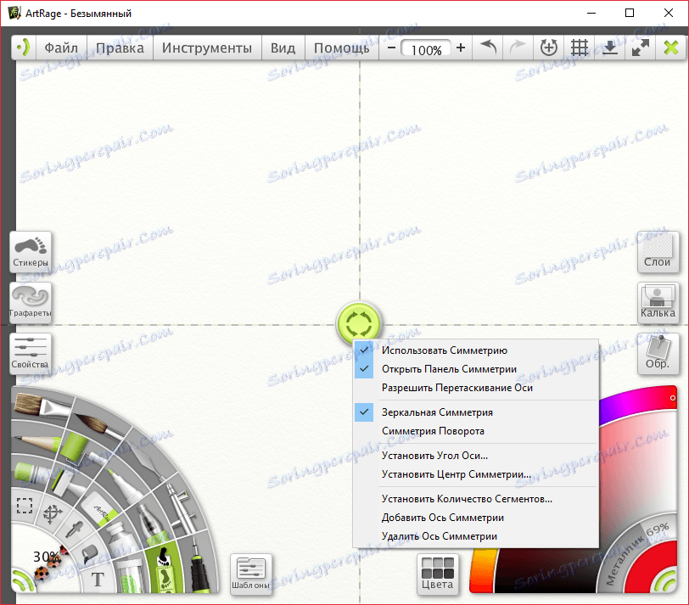The image size is (689, 605).
Task: Open the Файл menu
Action: (x=61, y=48)
